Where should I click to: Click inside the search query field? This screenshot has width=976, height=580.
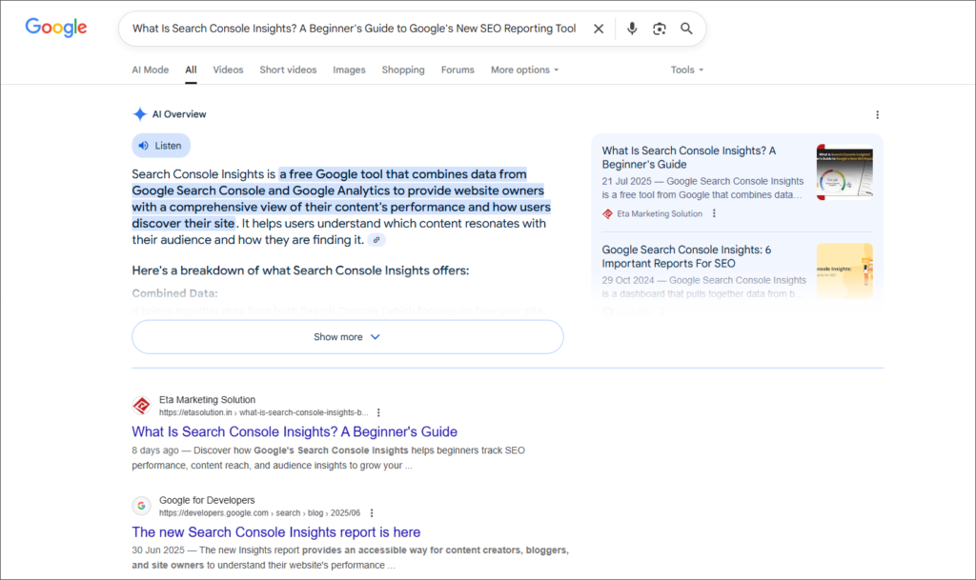(354, 29)
